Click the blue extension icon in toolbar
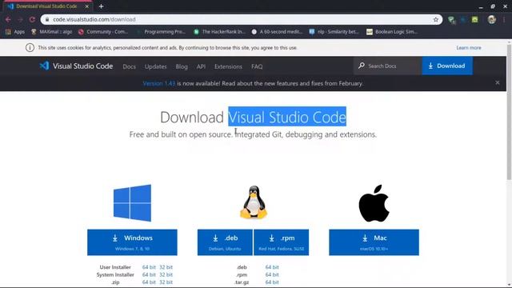This screenshot has width=512, height=288. [x=463, y=19]
